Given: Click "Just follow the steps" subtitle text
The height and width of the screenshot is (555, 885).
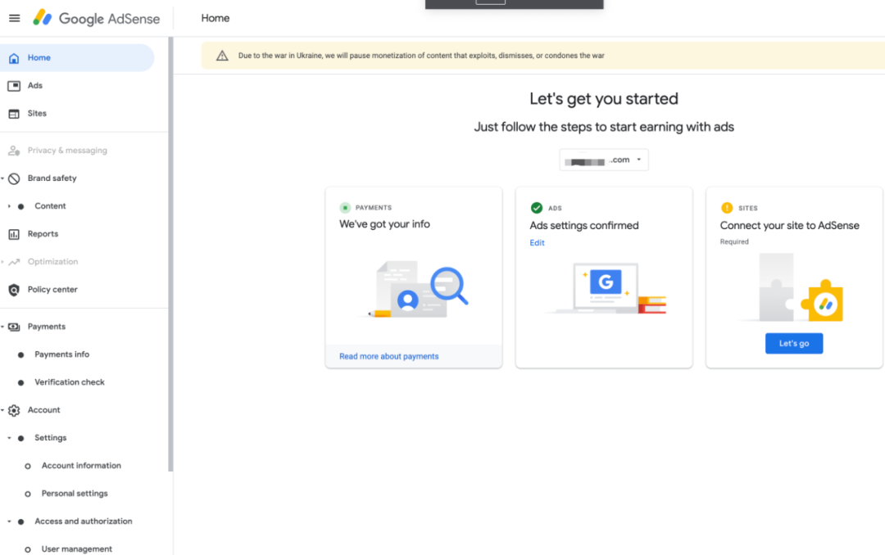Looking at the screenshot, I should click(x=604, y=128).
